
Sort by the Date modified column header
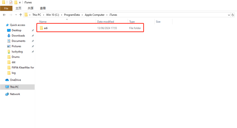106,22
